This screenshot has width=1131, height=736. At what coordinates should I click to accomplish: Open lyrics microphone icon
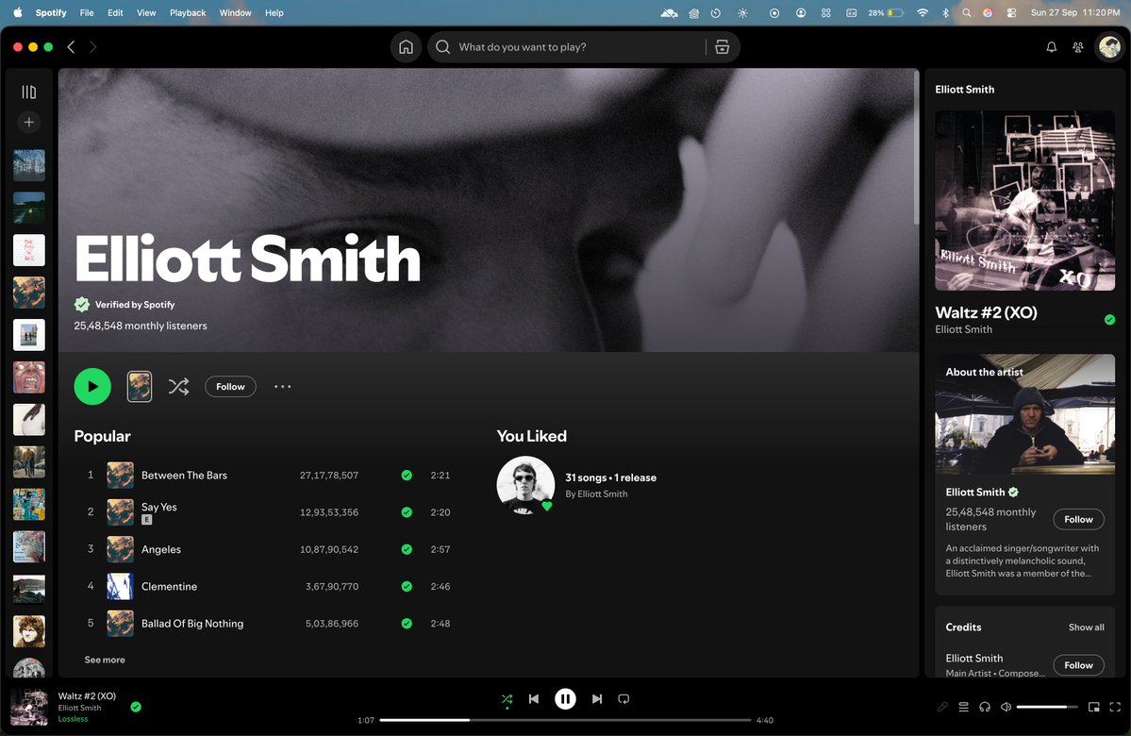[942, 707]
